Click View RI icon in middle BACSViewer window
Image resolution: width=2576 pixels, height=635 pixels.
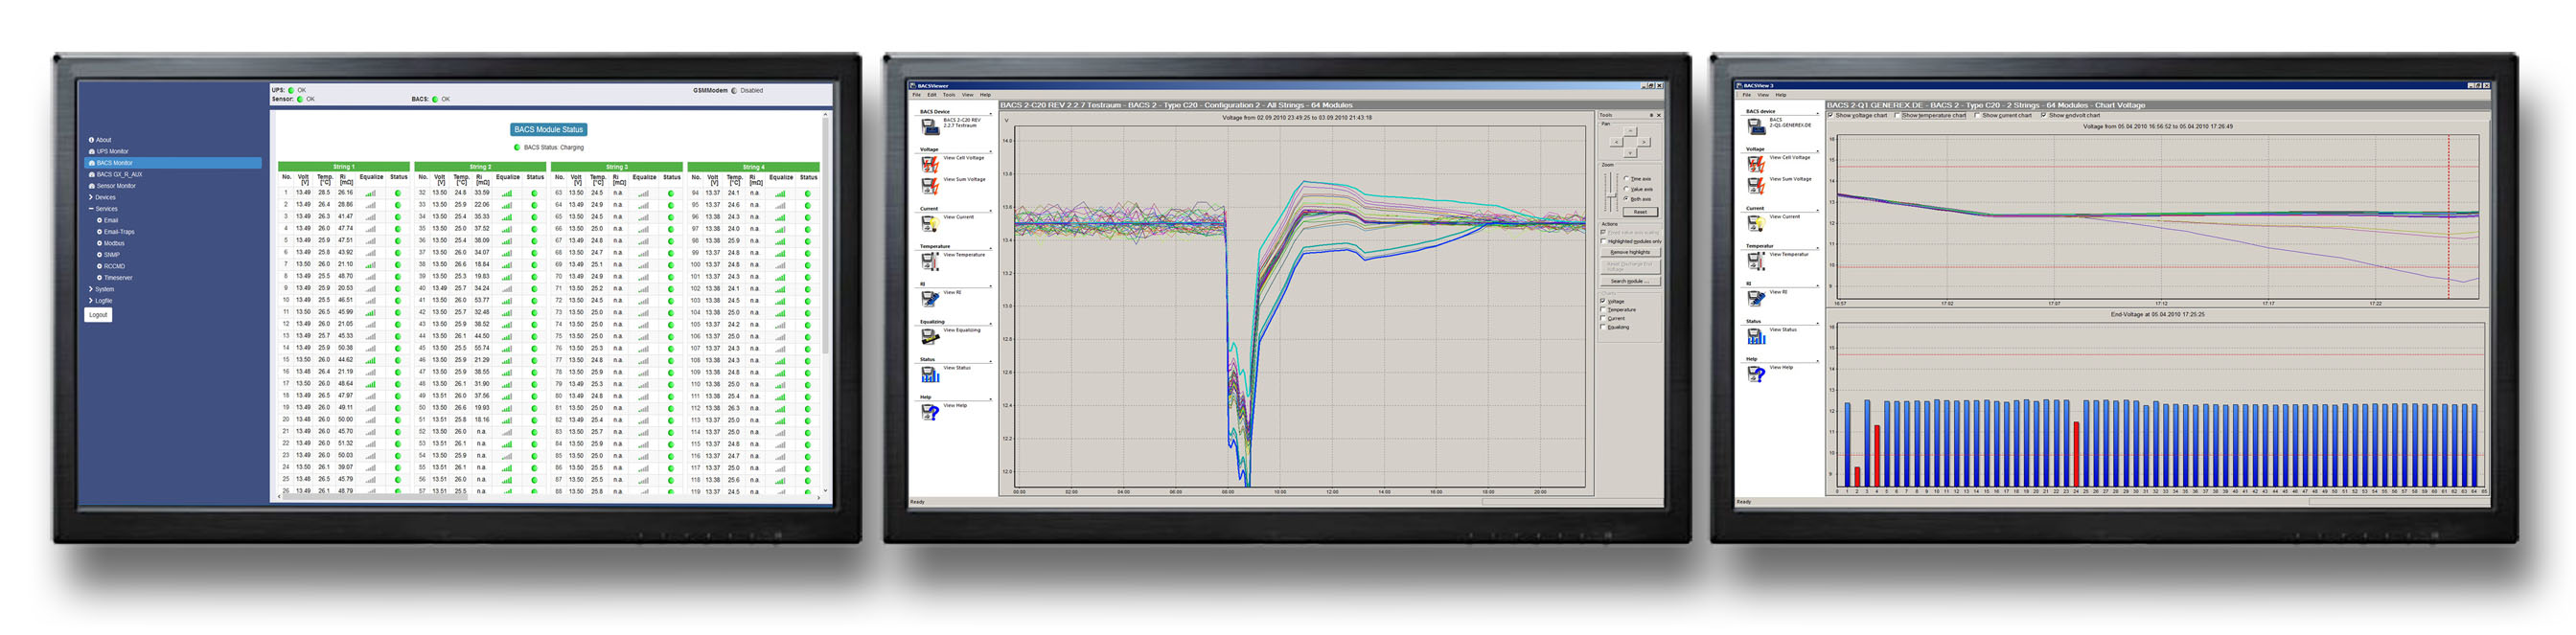(929, 299)
